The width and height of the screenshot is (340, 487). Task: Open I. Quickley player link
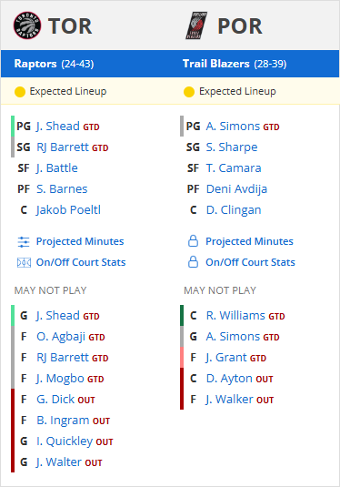coord(65,441)
